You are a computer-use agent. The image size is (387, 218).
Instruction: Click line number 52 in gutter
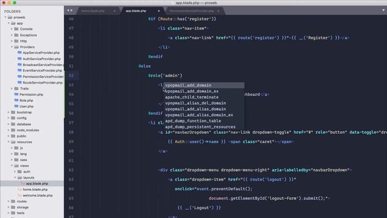(x=71, y=75)
